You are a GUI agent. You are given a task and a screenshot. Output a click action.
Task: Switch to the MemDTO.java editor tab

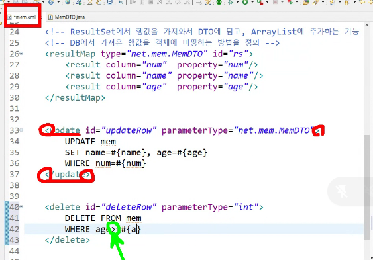(x=67, y=17)
